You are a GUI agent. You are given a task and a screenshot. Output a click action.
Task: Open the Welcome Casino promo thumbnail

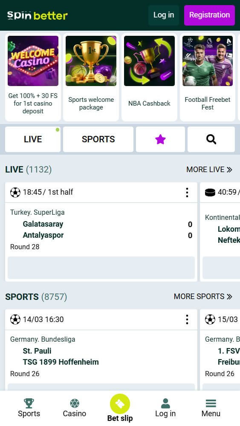tap(33, 61)
